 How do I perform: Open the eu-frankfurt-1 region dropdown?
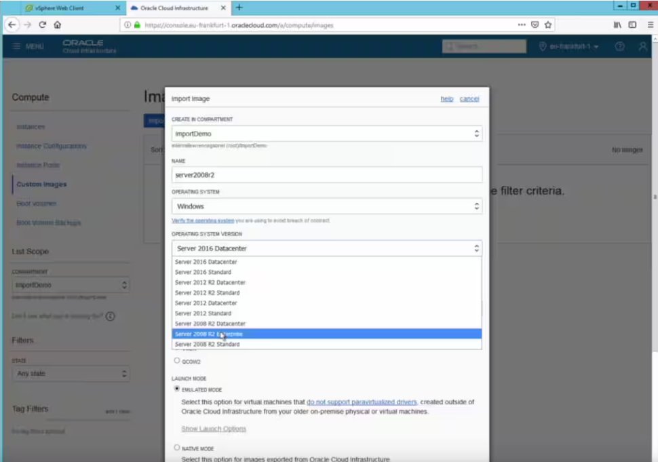(x=569, y=46)
